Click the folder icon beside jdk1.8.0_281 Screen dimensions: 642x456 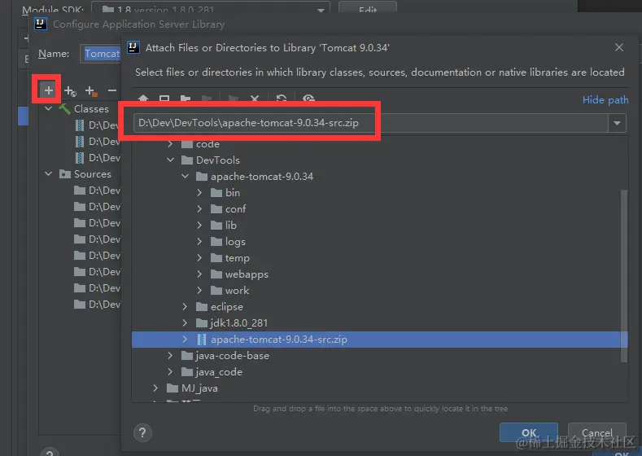click(202, 322)
